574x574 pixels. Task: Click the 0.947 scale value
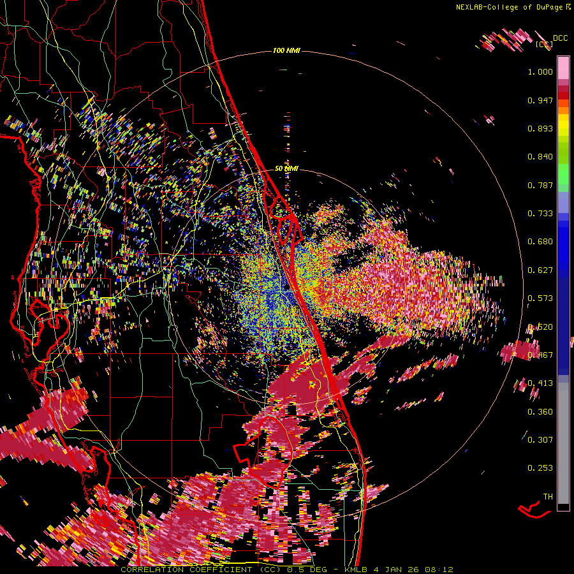coord(540,100)
